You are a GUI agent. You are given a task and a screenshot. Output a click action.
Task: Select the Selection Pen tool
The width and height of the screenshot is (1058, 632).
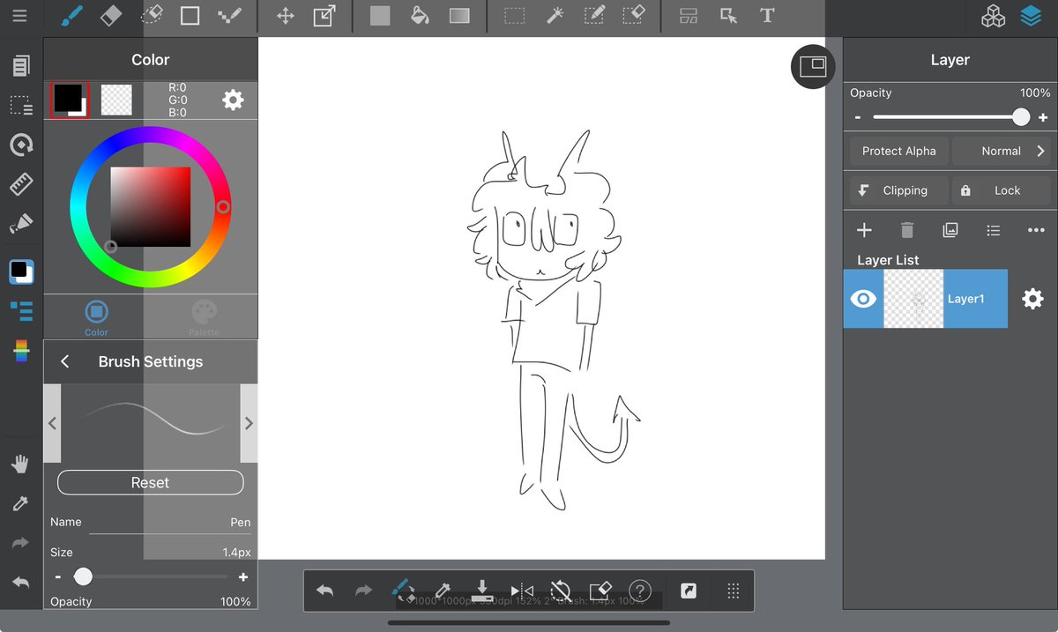coord(594,16)
